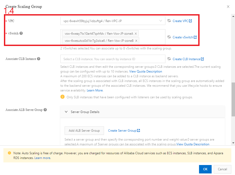235x175 pixels.
Task: Close the Create Scaling Group dialog
Action: (228, 7)
